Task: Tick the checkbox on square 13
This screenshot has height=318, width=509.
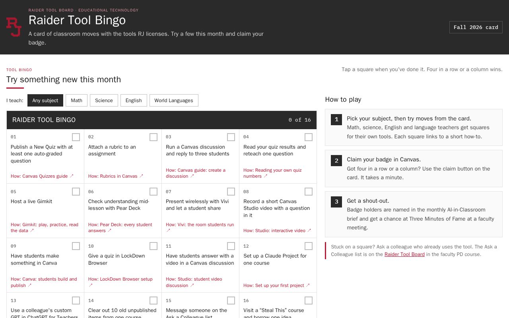Action: 76,301
